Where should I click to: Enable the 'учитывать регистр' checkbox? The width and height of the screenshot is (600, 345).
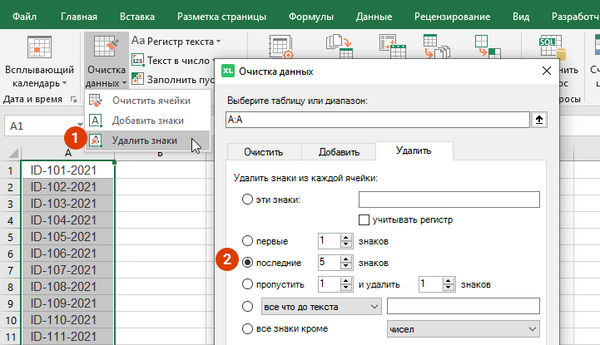363,219
